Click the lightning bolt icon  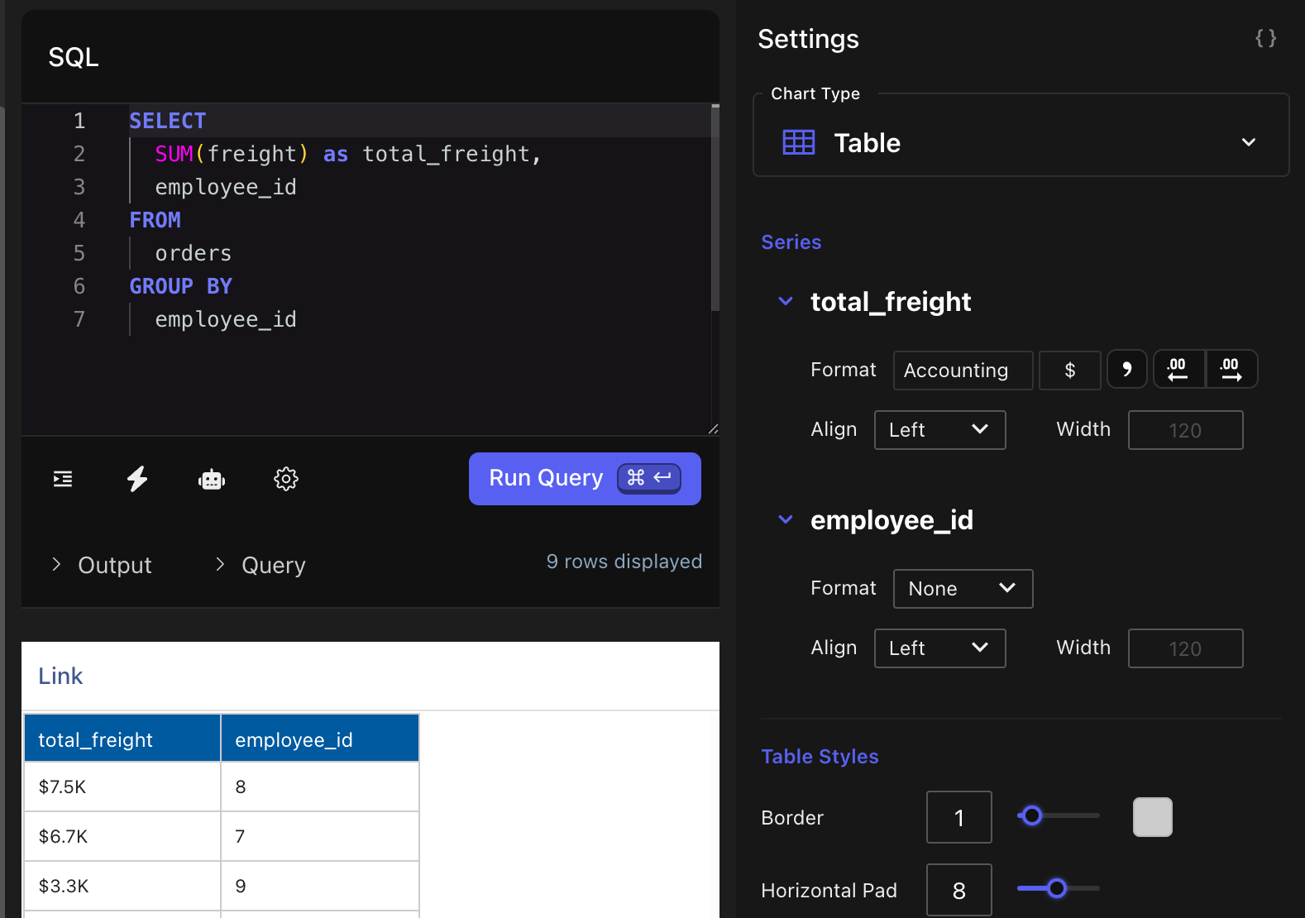pos(137,479)
